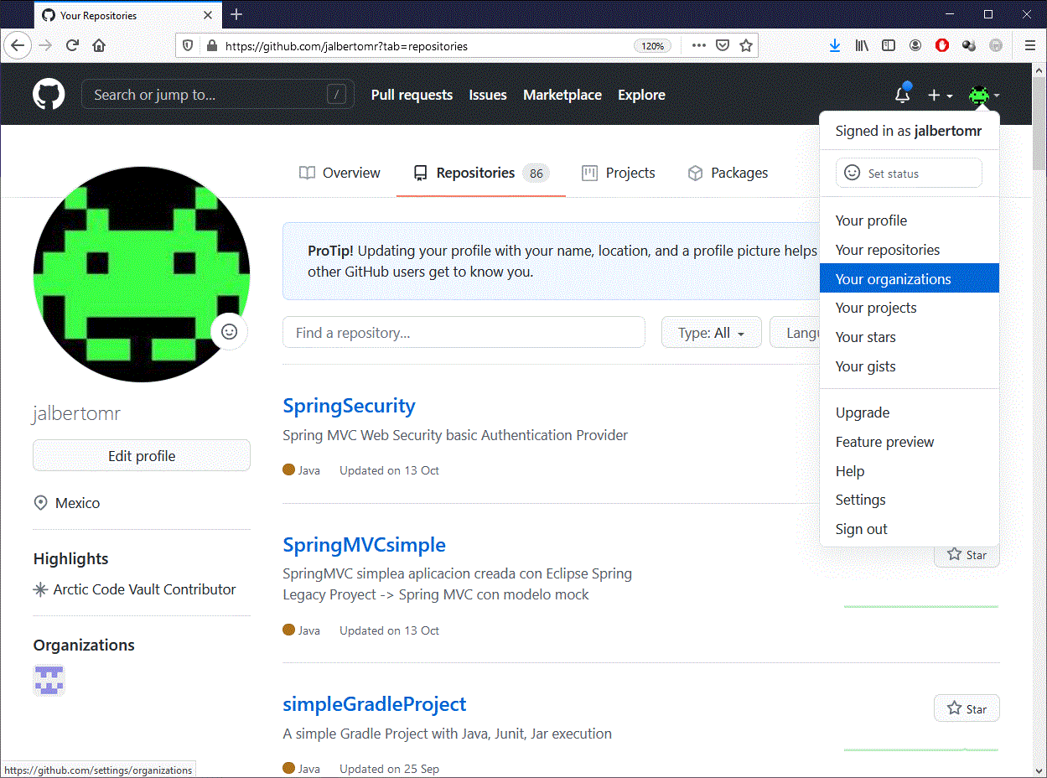Click the large jalbertomr profile picture
Viewport: 1047px width, 778px height.
(x=142, y=274)
